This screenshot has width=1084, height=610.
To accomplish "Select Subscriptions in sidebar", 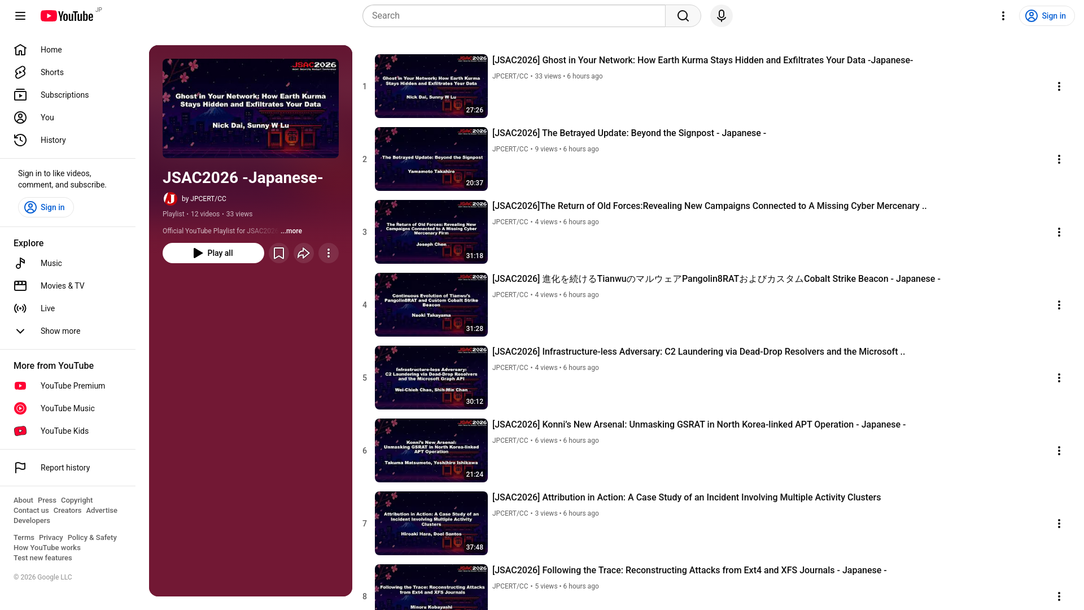I will coord(64,95).
